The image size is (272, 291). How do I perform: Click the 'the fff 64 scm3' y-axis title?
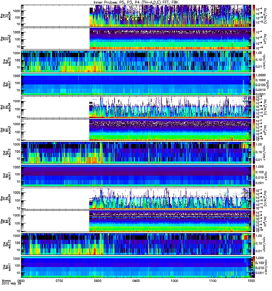click(5, 221)
